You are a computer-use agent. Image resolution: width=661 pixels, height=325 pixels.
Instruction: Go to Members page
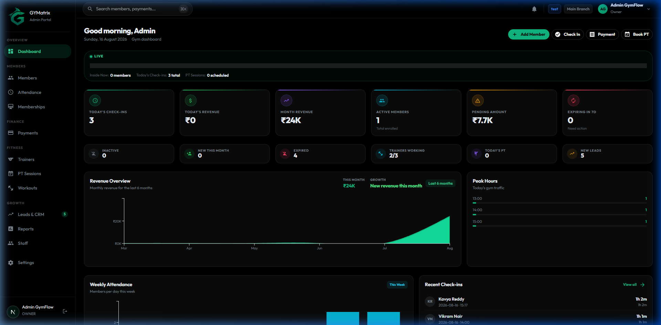click(38, 78)
